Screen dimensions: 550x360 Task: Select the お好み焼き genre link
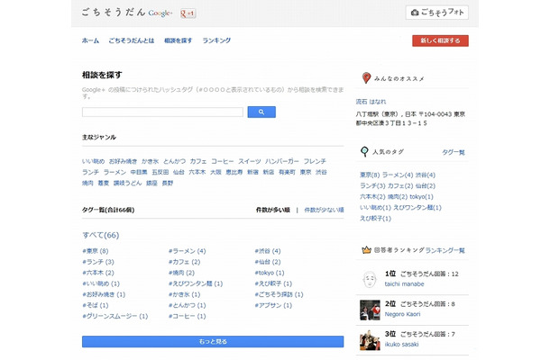123,161
